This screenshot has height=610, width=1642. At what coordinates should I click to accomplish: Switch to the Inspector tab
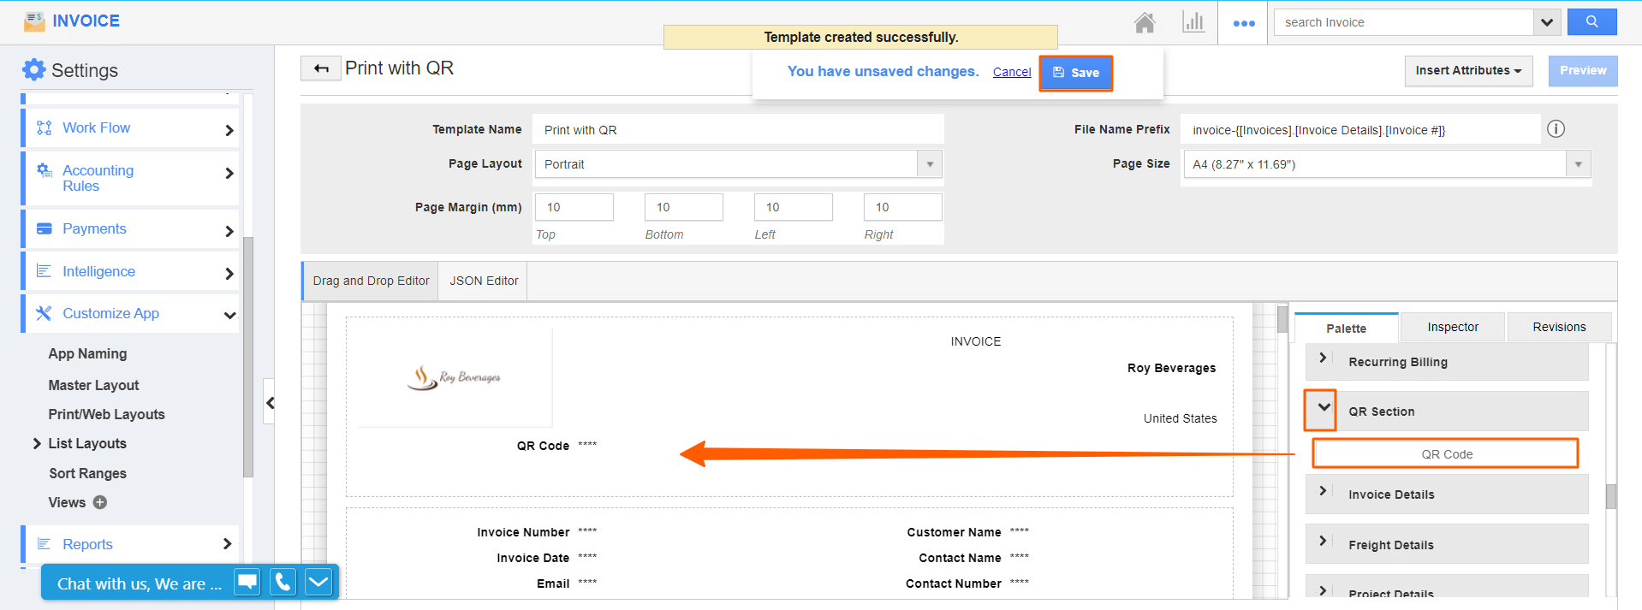coord(1452,327)
